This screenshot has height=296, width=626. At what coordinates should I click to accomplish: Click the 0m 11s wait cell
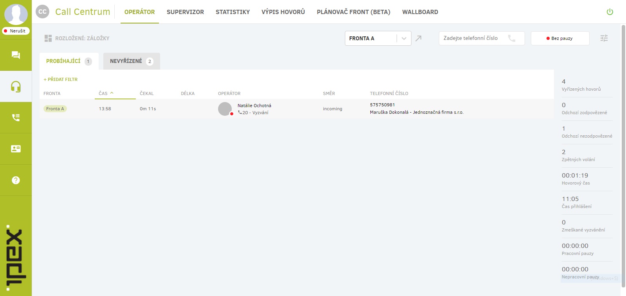148,109
